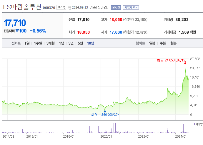
Task: Click the 실시간 real-time badge
Action: click(116, 8)
